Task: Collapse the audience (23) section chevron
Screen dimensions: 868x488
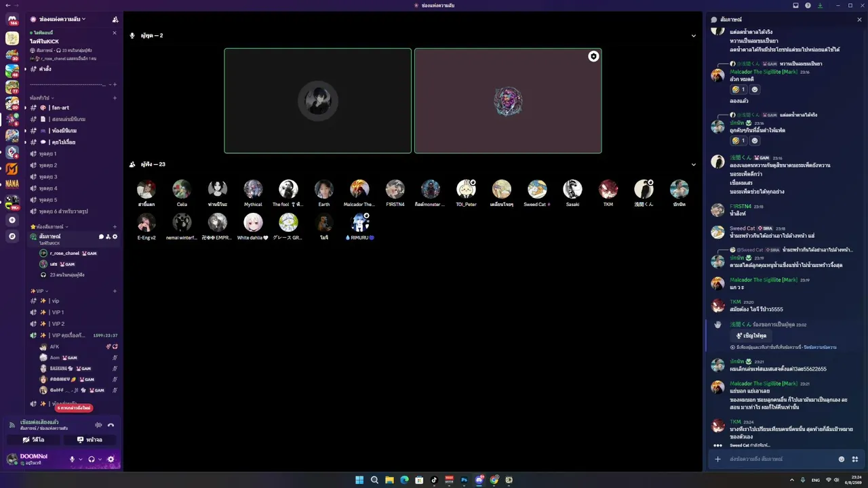Action: point(693,164)
